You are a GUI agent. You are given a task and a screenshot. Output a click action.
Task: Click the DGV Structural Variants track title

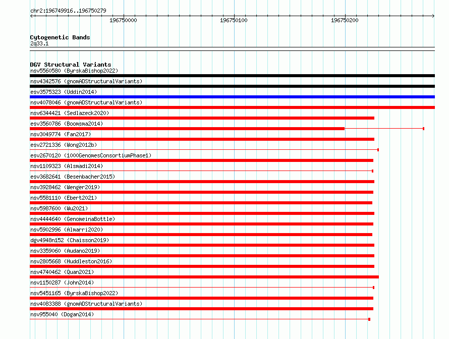[x=71, y=65]
